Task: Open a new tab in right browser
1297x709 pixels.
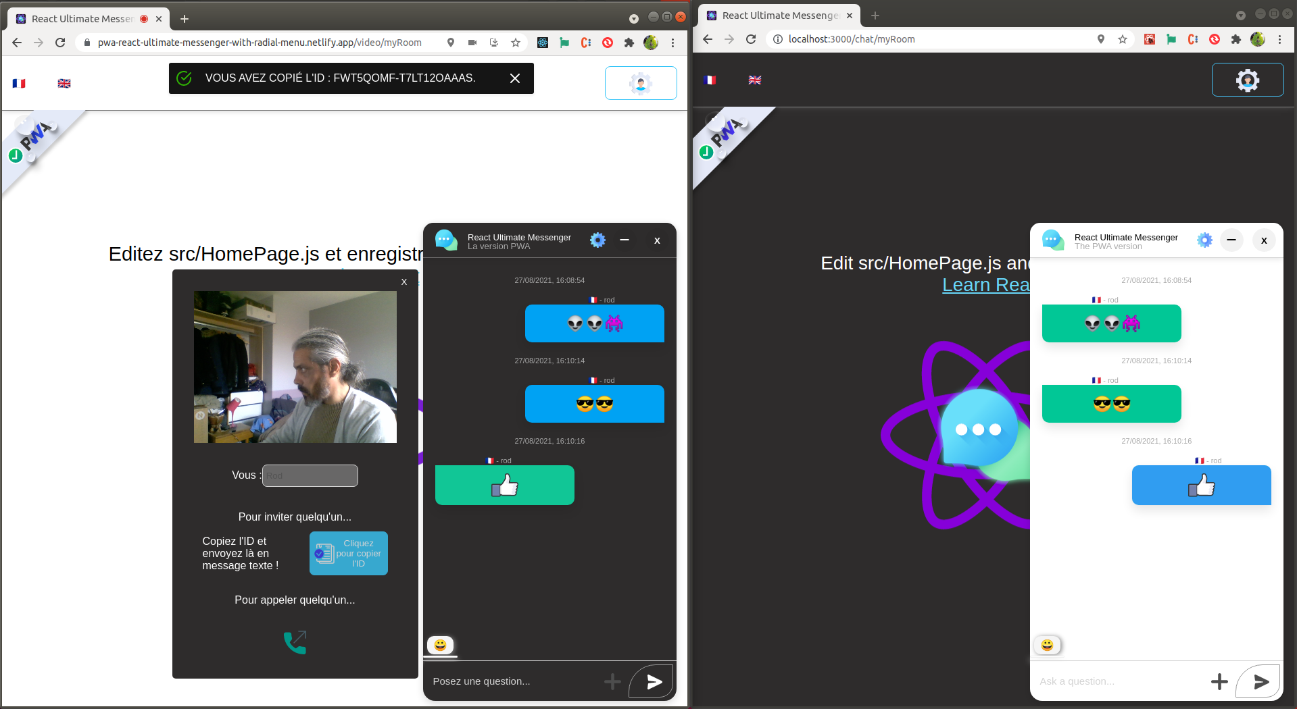Action: coord(875,16)
